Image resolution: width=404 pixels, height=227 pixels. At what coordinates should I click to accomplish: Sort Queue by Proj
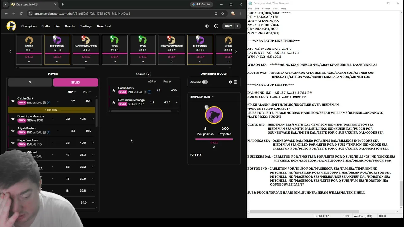pyautogui.click(x=168, y=82)
